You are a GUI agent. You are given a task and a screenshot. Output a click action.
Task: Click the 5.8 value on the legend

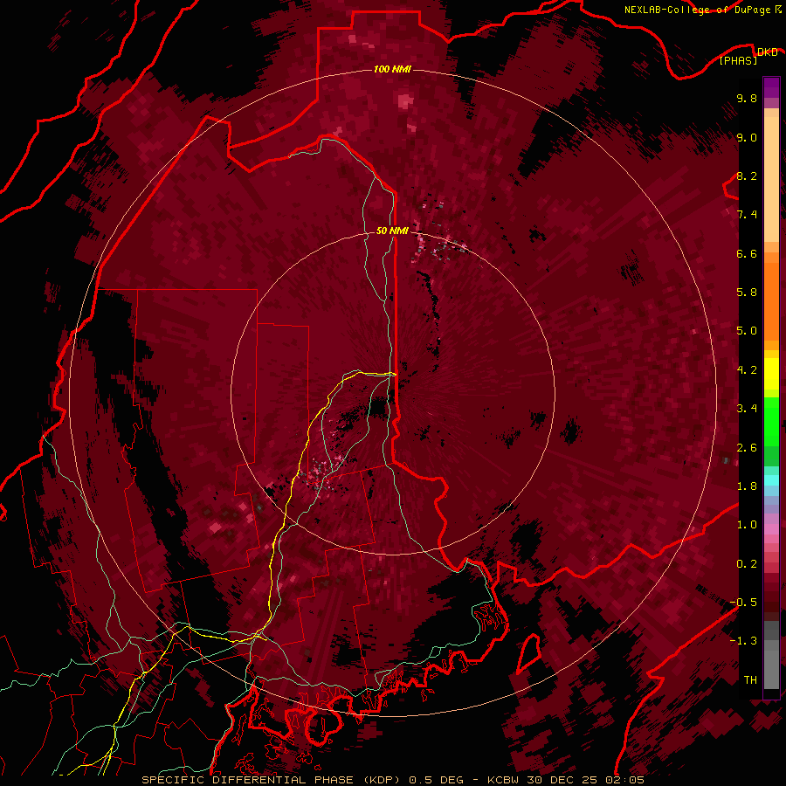point(747,293)
